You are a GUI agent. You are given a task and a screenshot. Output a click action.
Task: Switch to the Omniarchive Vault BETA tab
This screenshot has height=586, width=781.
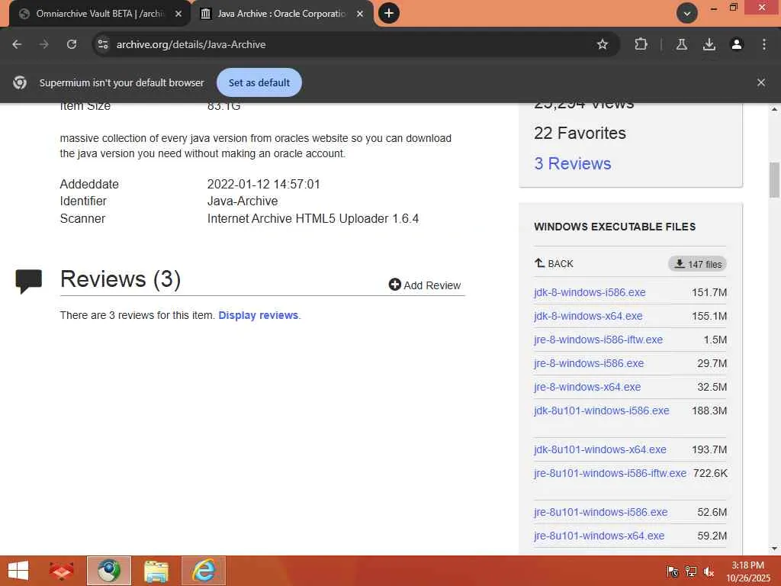[x=100, y=14]
